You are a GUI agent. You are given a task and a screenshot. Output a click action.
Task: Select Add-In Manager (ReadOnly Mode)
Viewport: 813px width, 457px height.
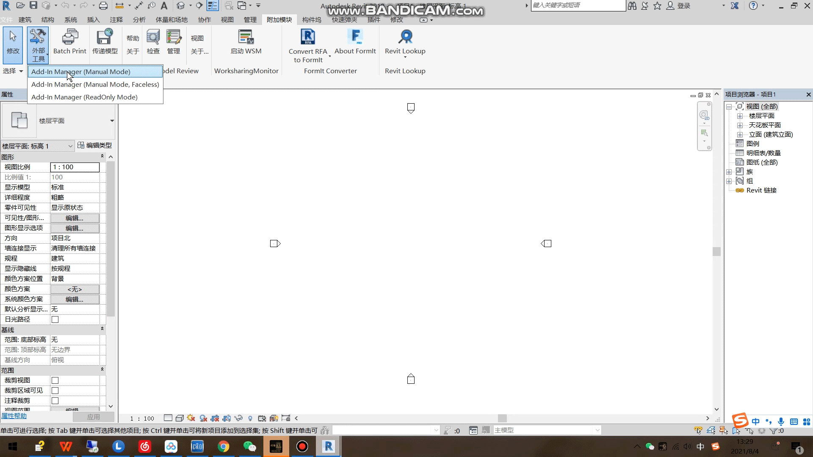(x=84, y=97)
